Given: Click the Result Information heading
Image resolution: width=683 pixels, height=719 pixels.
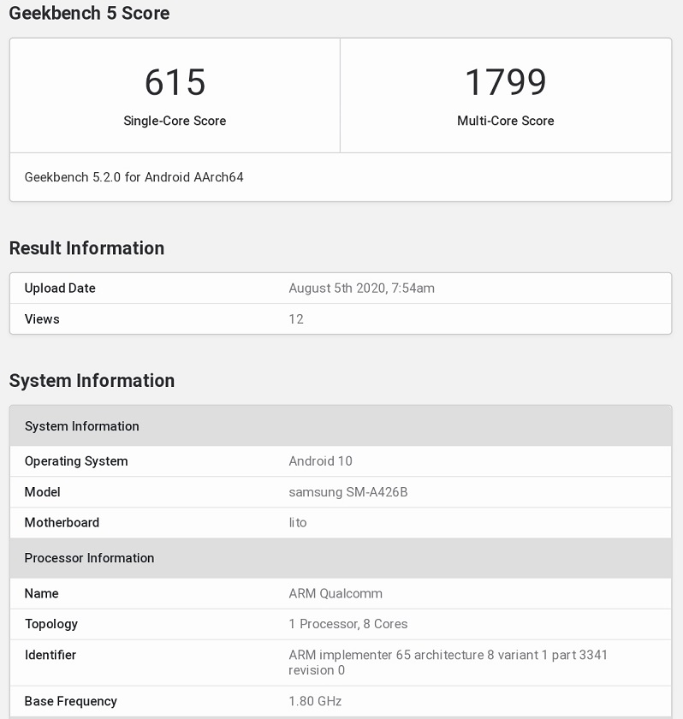Looking at the screenshot, I should [x=86, y=248].
